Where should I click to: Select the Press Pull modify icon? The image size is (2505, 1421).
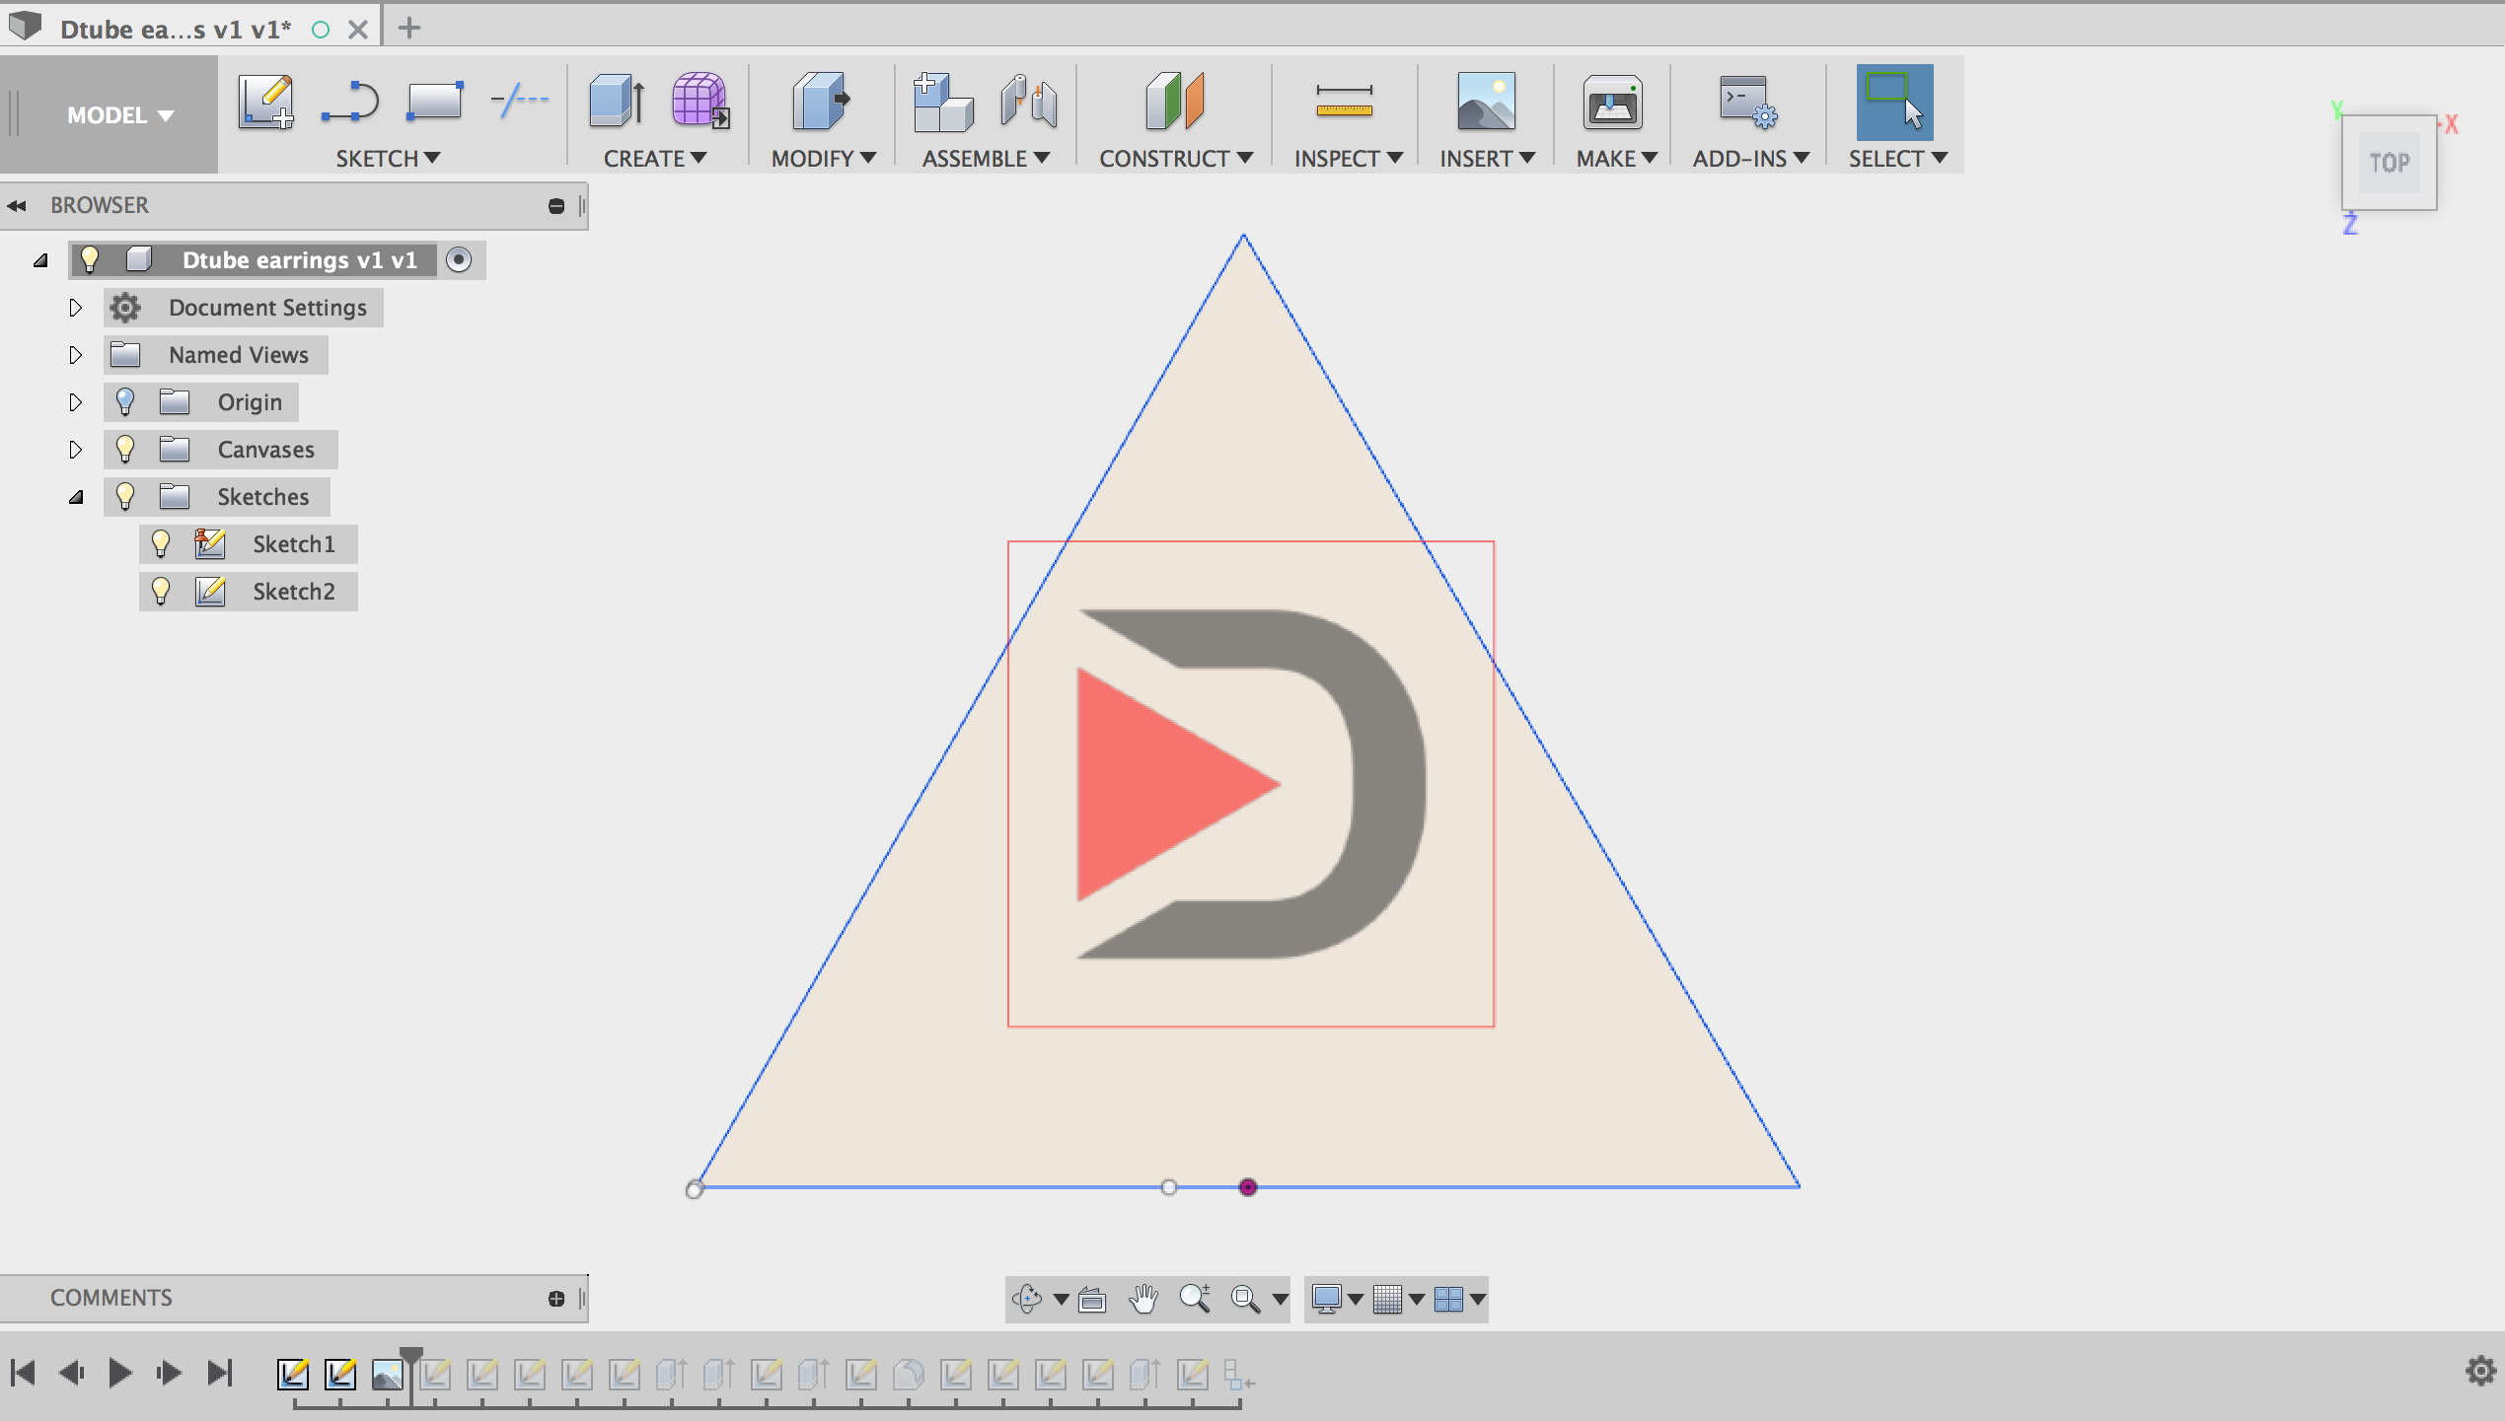pyautogui.click(x=821, y=101)
